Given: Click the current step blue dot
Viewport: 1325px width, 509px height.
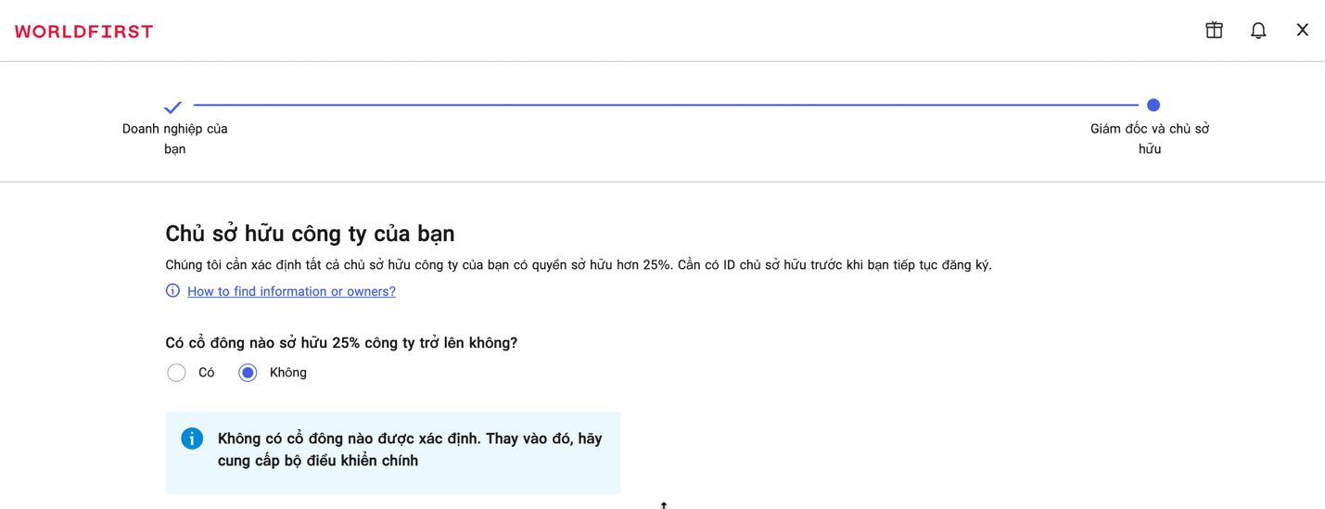Looking at the screenshot, I should click(x=1153, y=106).
